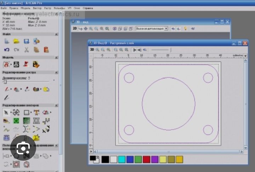Pick the cyan color swatch in the palette
The height and width of the screenshot is (172, 255).
(122, 160)
